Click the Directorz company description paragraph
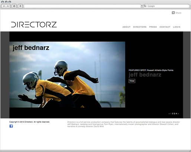This screenshot has height=152, width=191. click(x=123, y=124)
